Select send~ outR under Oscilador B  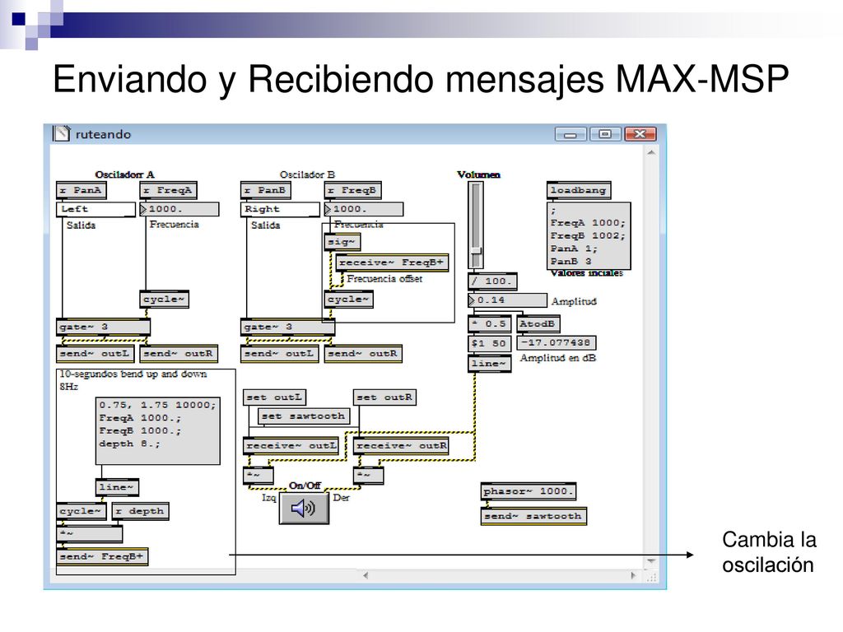pyautogui.click(x=363, y=354)
